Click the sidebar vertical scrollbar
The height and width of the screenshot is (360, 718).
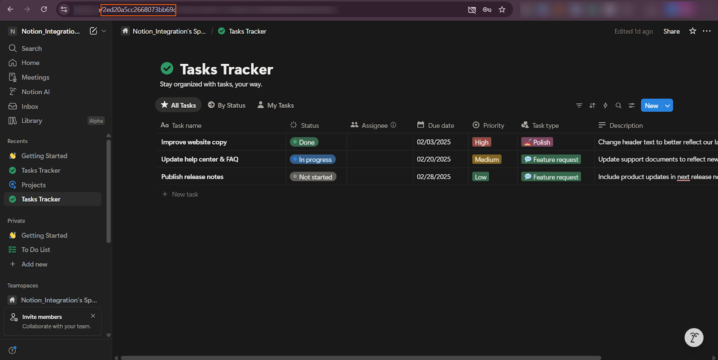click(108, 191)
